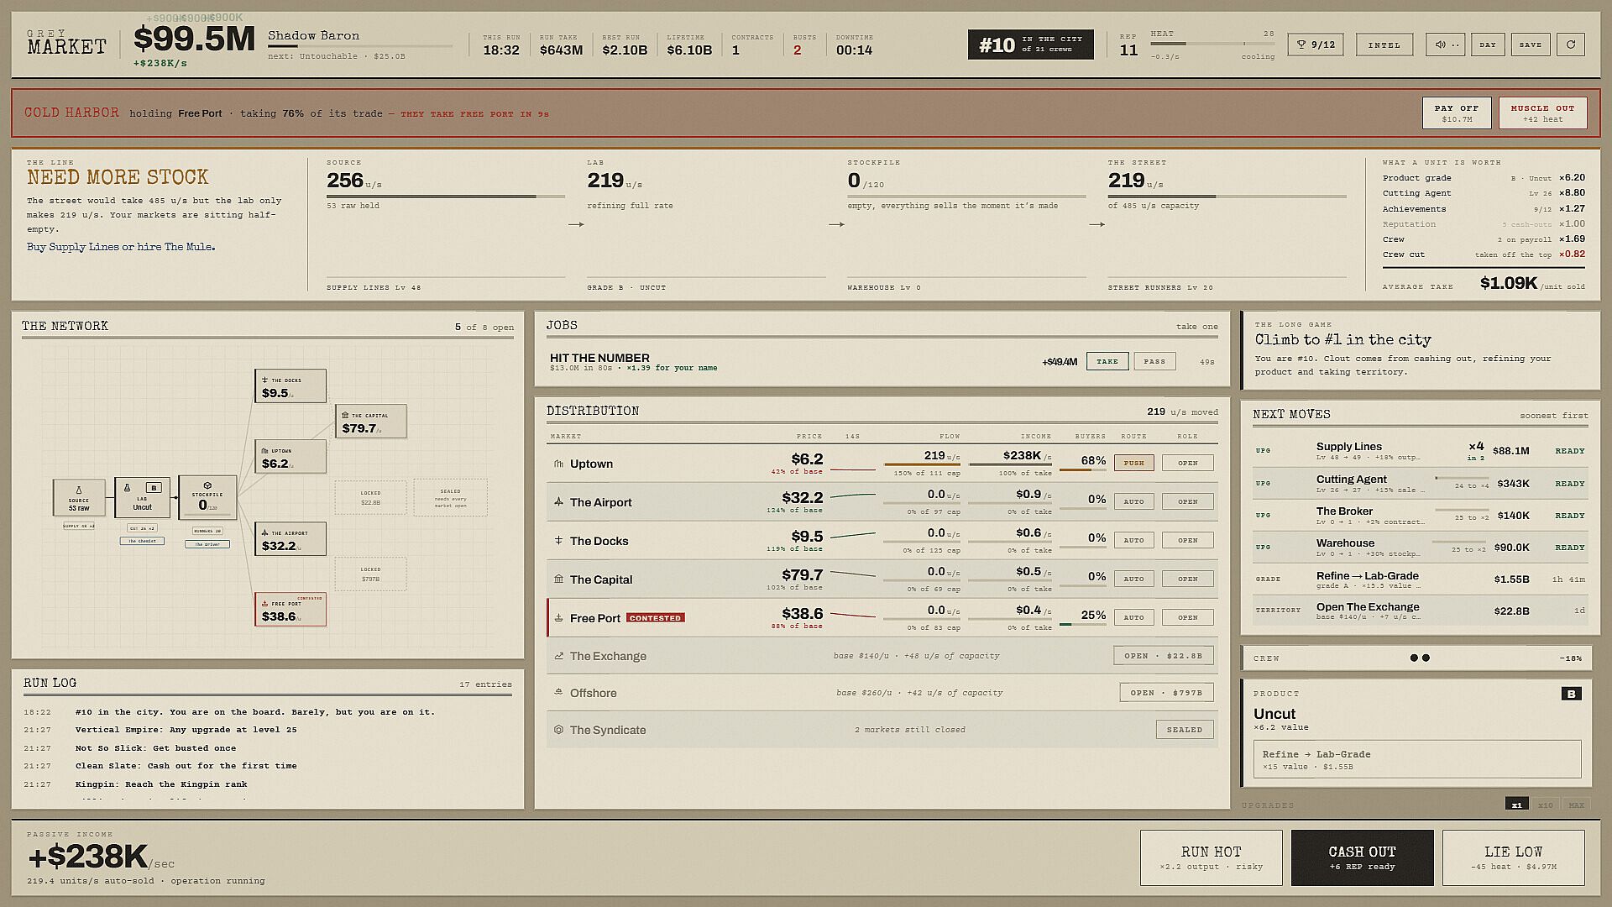
Task: Toggle Uptown role Open button
Action: tap(1188, 463)
